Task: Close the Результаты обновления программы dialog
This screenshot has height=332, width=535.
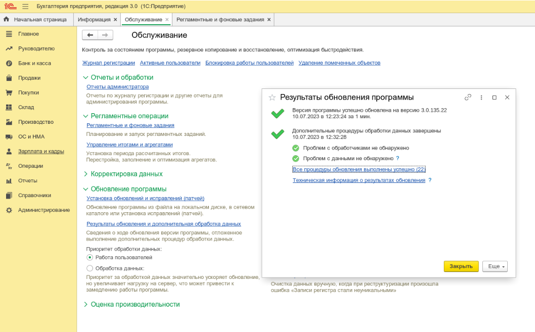Action: (x=507, y=98)
